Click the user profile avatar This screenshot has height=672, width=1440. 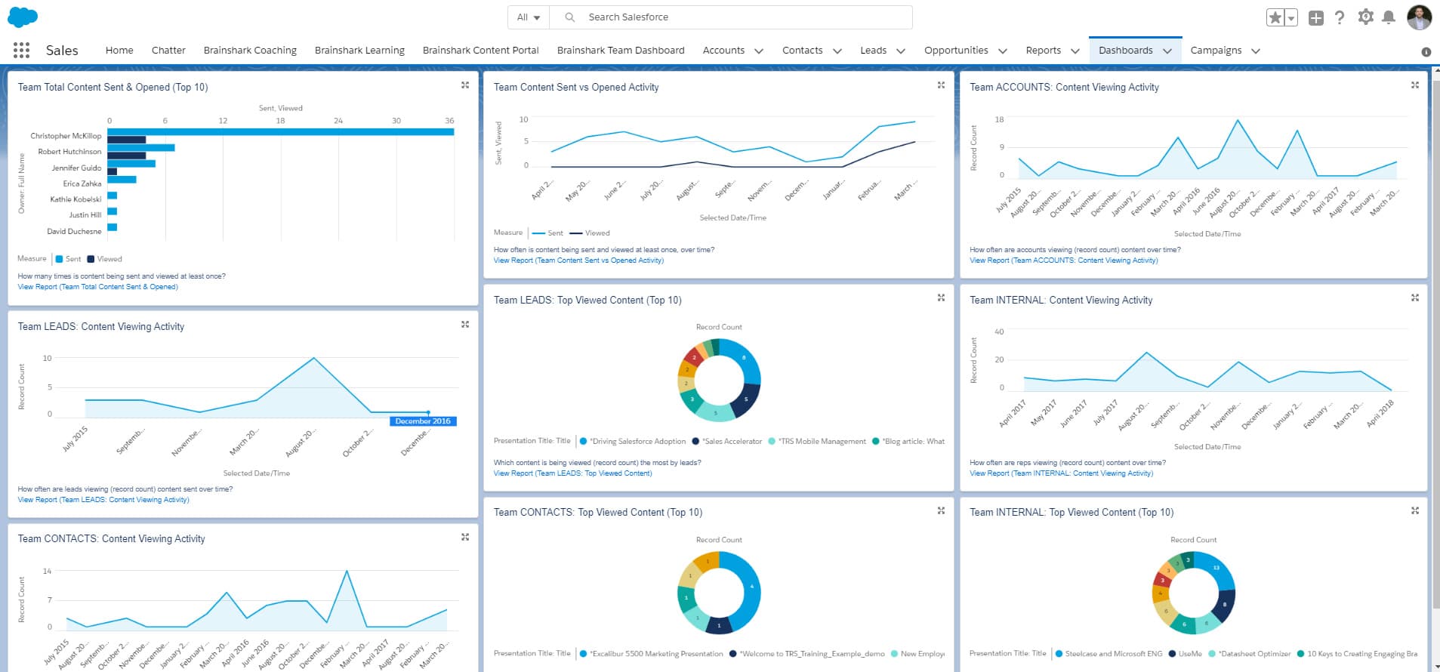tap(1419, 17)
